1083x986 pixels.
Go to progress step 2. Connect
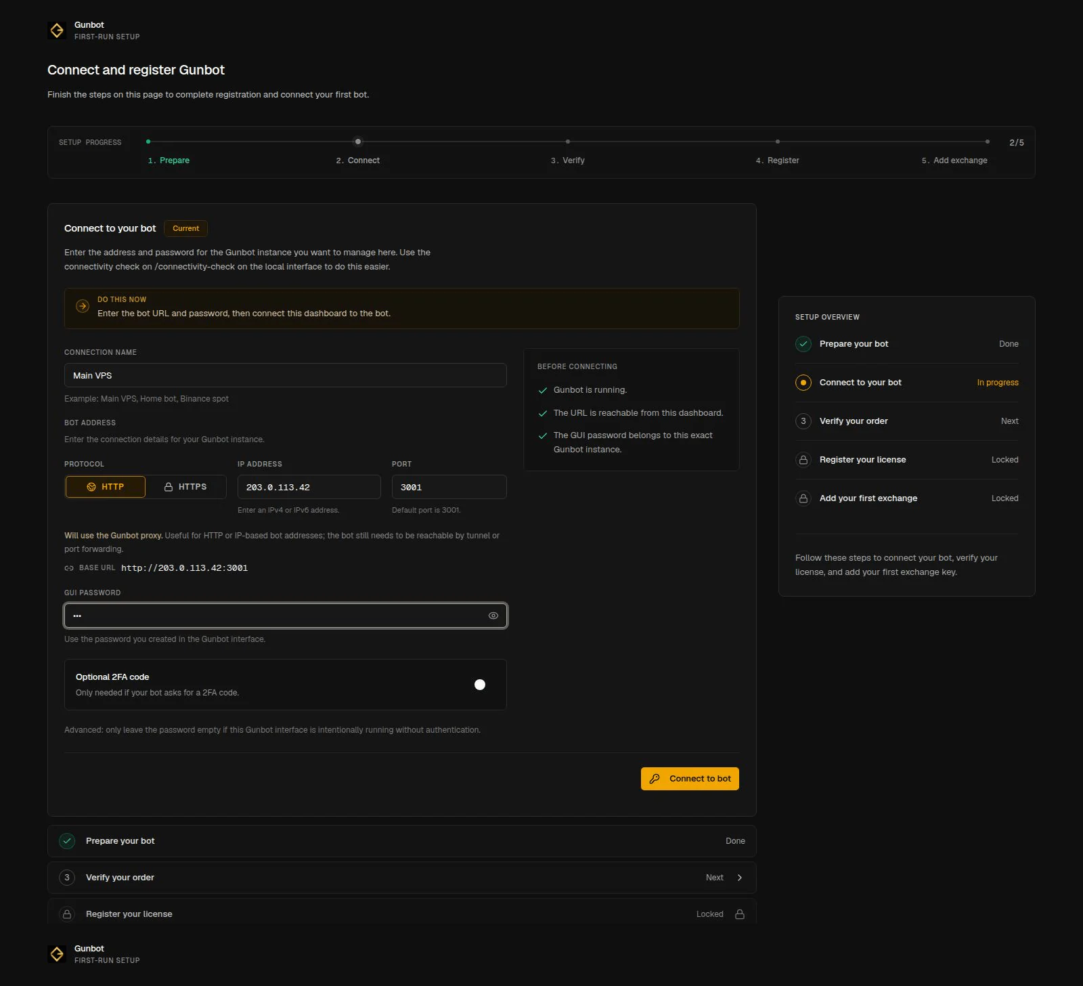click(x=358, y=160)
